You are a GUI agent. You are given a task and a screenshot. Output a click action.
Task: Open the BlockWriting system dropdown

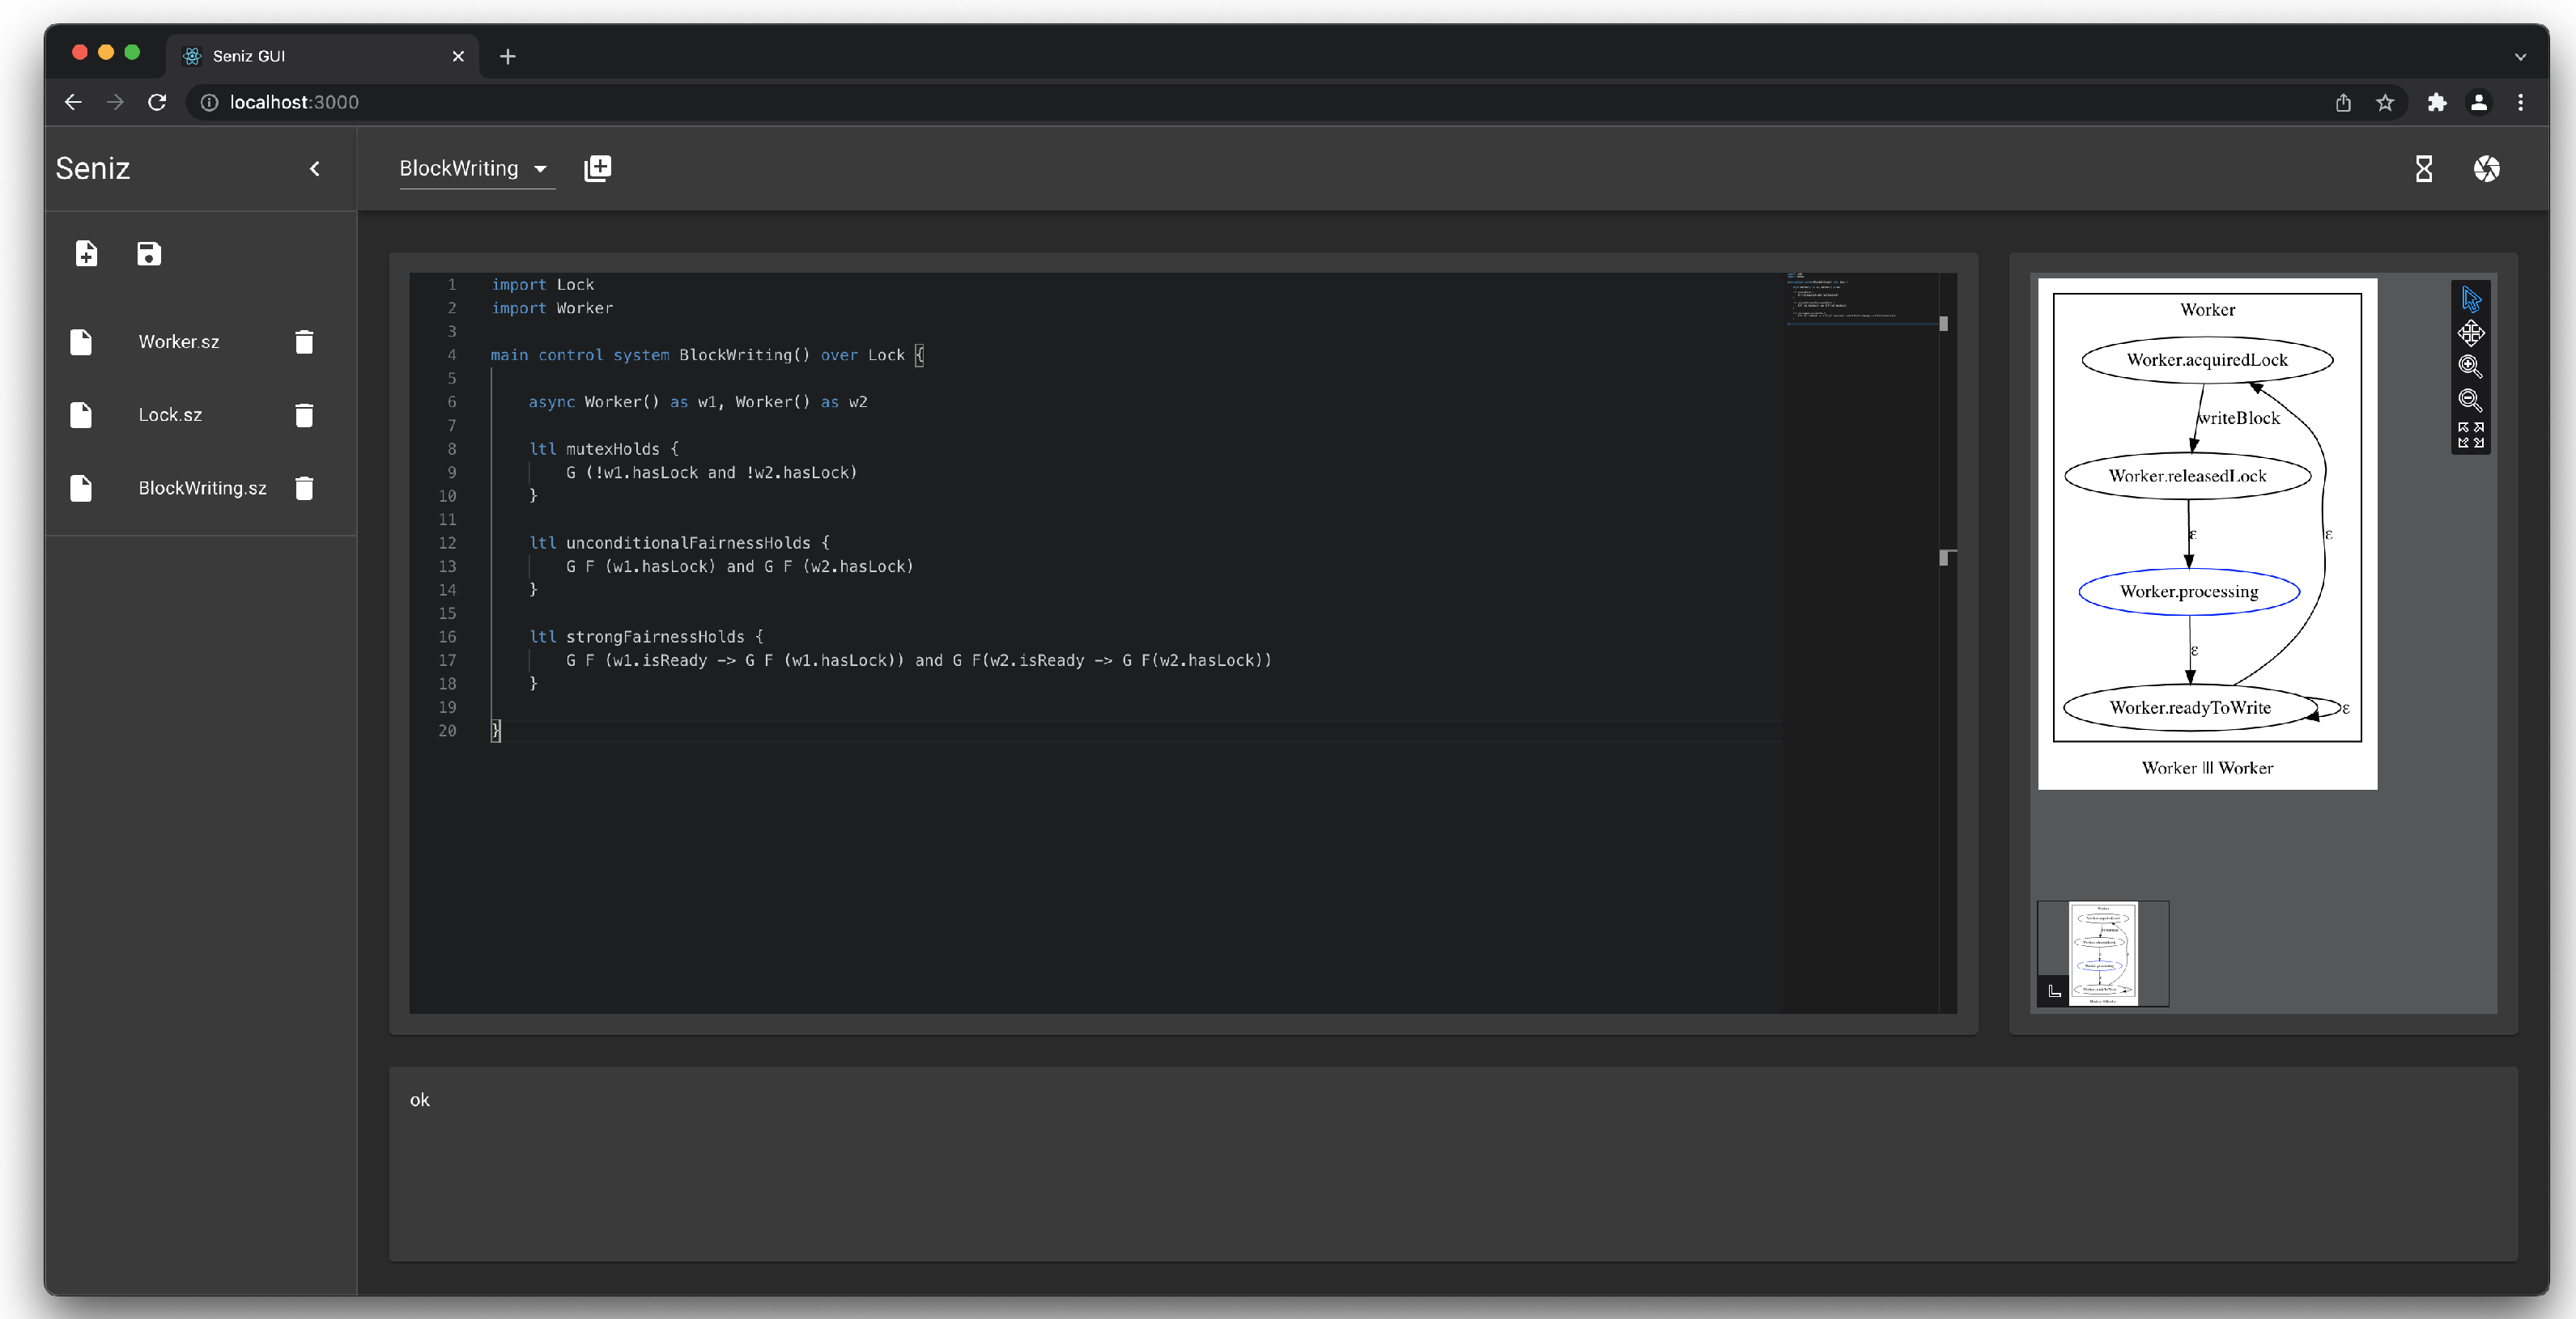pos(475,169)
